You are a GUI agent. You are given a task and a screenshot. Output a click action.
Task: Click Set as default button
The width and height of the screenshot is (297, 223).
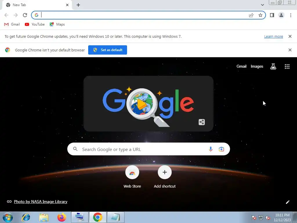(108, 50)
